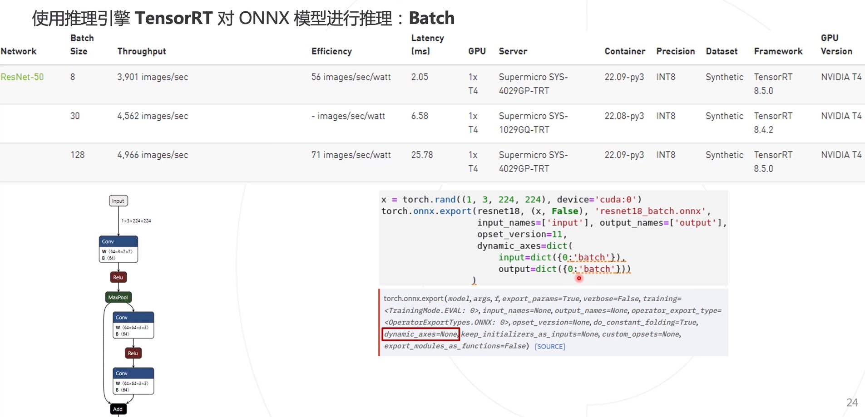Viewport: 865px width, 417px height.
Task: Click the first Relu node below Conv
Action: coord(118,277)
